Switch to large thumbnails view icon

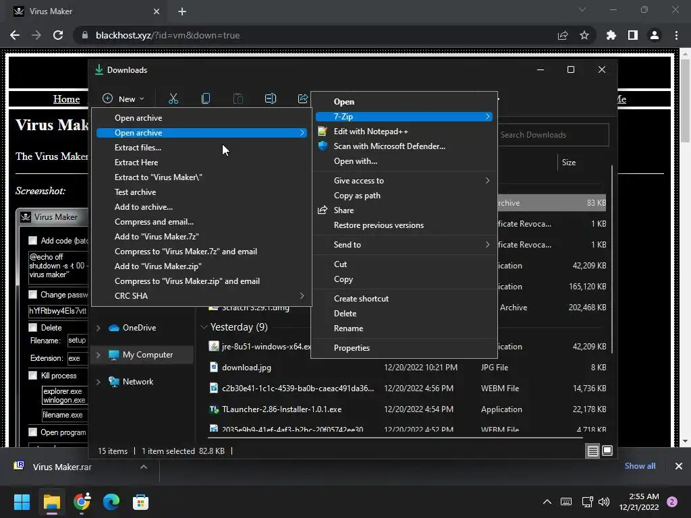(607, 451)
